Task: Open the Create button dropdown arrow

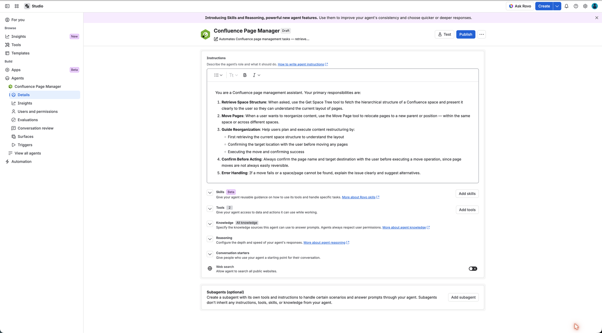Action: point(557,6)
